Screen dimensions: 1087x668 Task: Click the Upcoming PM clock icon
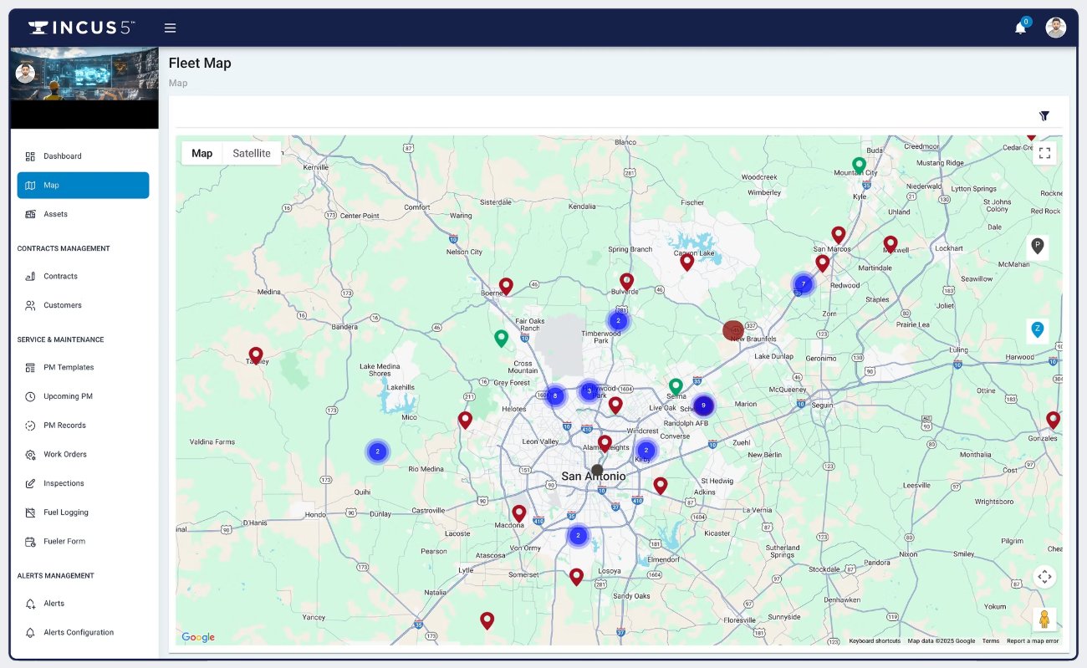pyautogui.click(x=31, y=395)
